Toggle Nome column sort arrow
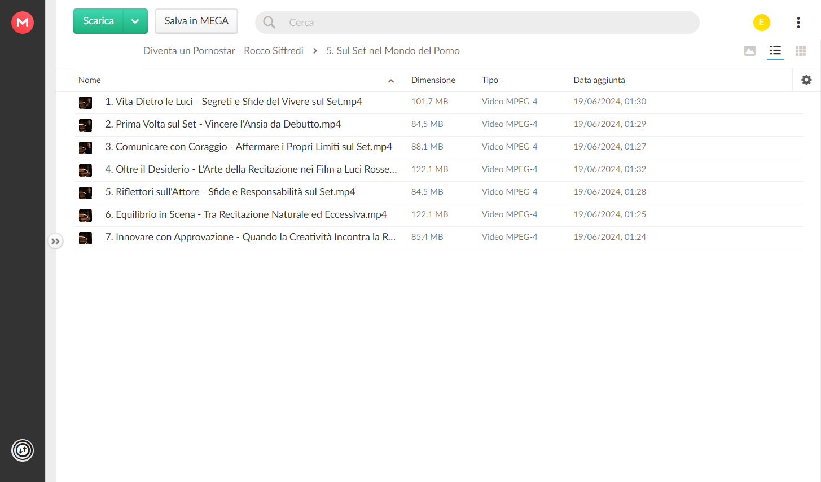Image resolution: width=821 pixels, height=482 pixels. click(391, 81)
